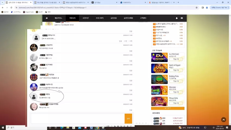Open File Explorer from the taskbar

(68, 128)
